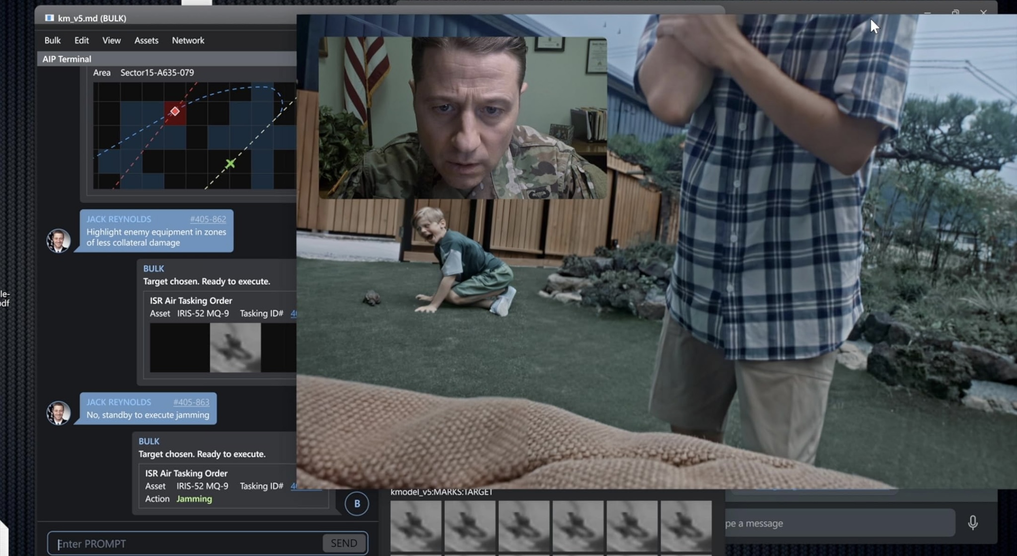The width and height of the screenshot is (1017, 556).
Task: Open the Assets menu
Action: point(146,40)
